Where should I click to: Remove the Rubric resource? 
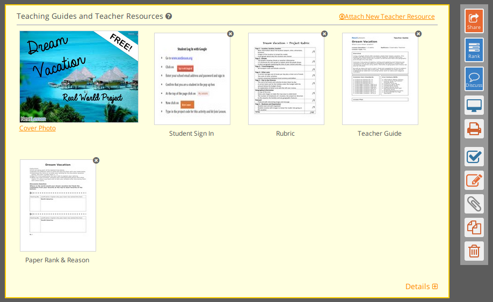[x=324, y=34]
